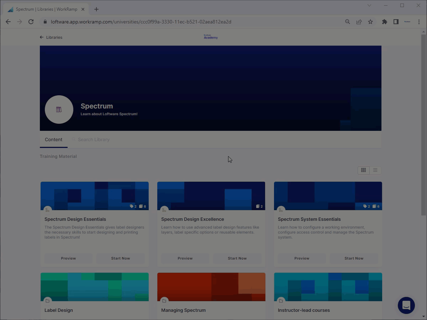Click path icon on Spectrum Design Excellence card

164,210
